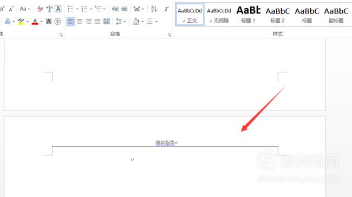Clear all formatting with eraser icon
This screenshot has width=352, height=197.
pyautogui.click(x=41, y=9)
